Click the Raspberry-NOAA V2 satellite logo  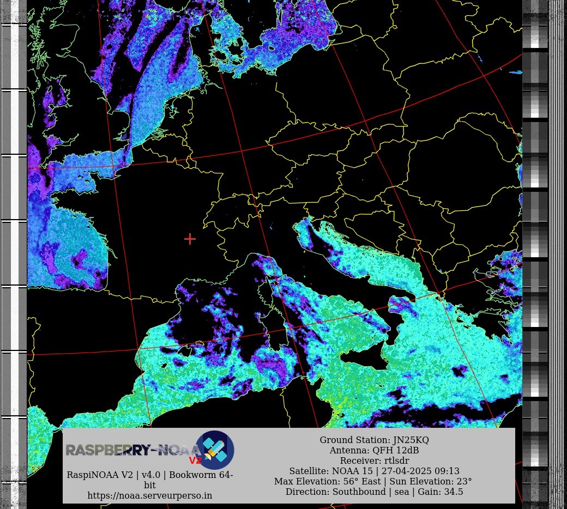215,450
